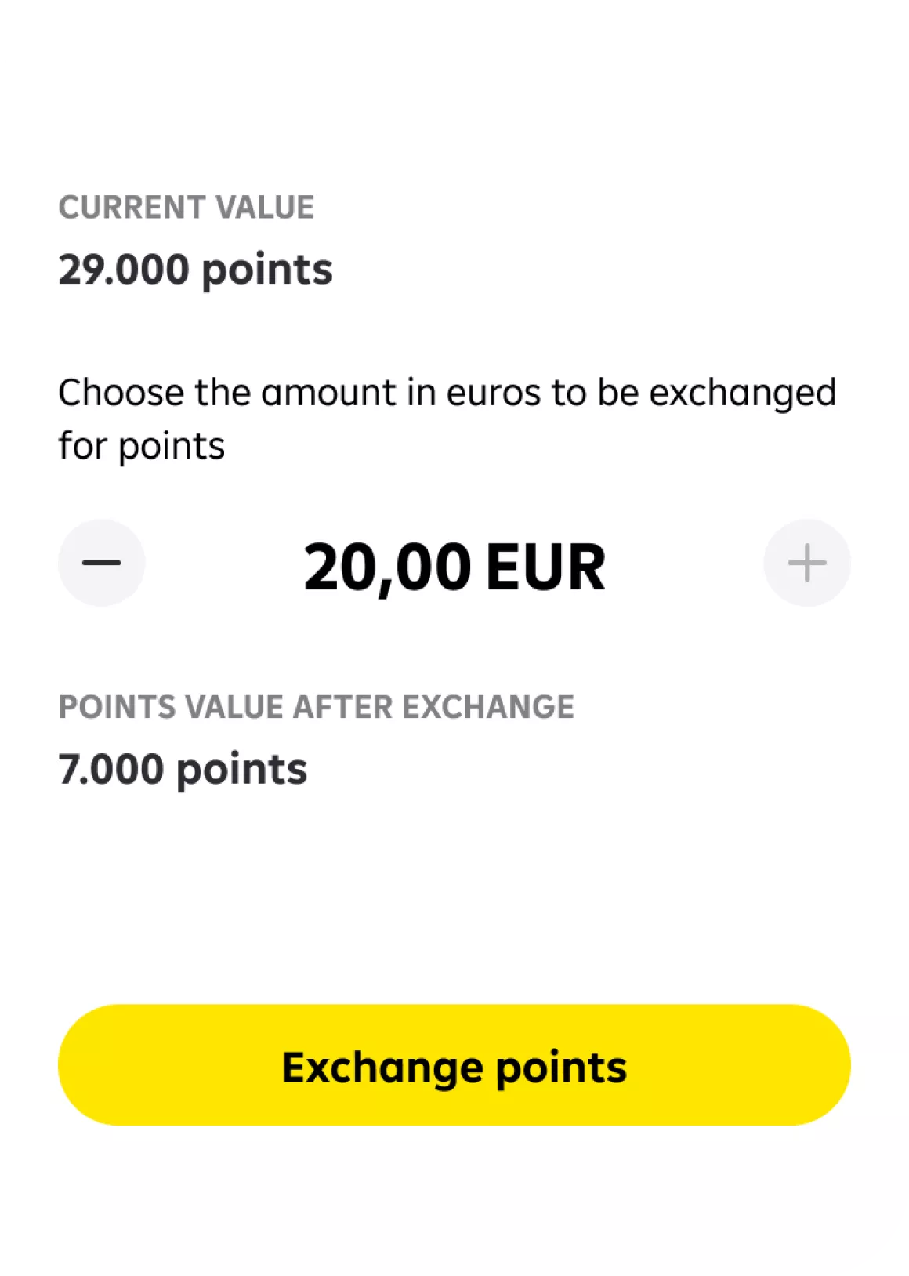Click the POINTS VALUE AFTER EXCHANGE label
The image size is (909, 1276).
(317, 707)
